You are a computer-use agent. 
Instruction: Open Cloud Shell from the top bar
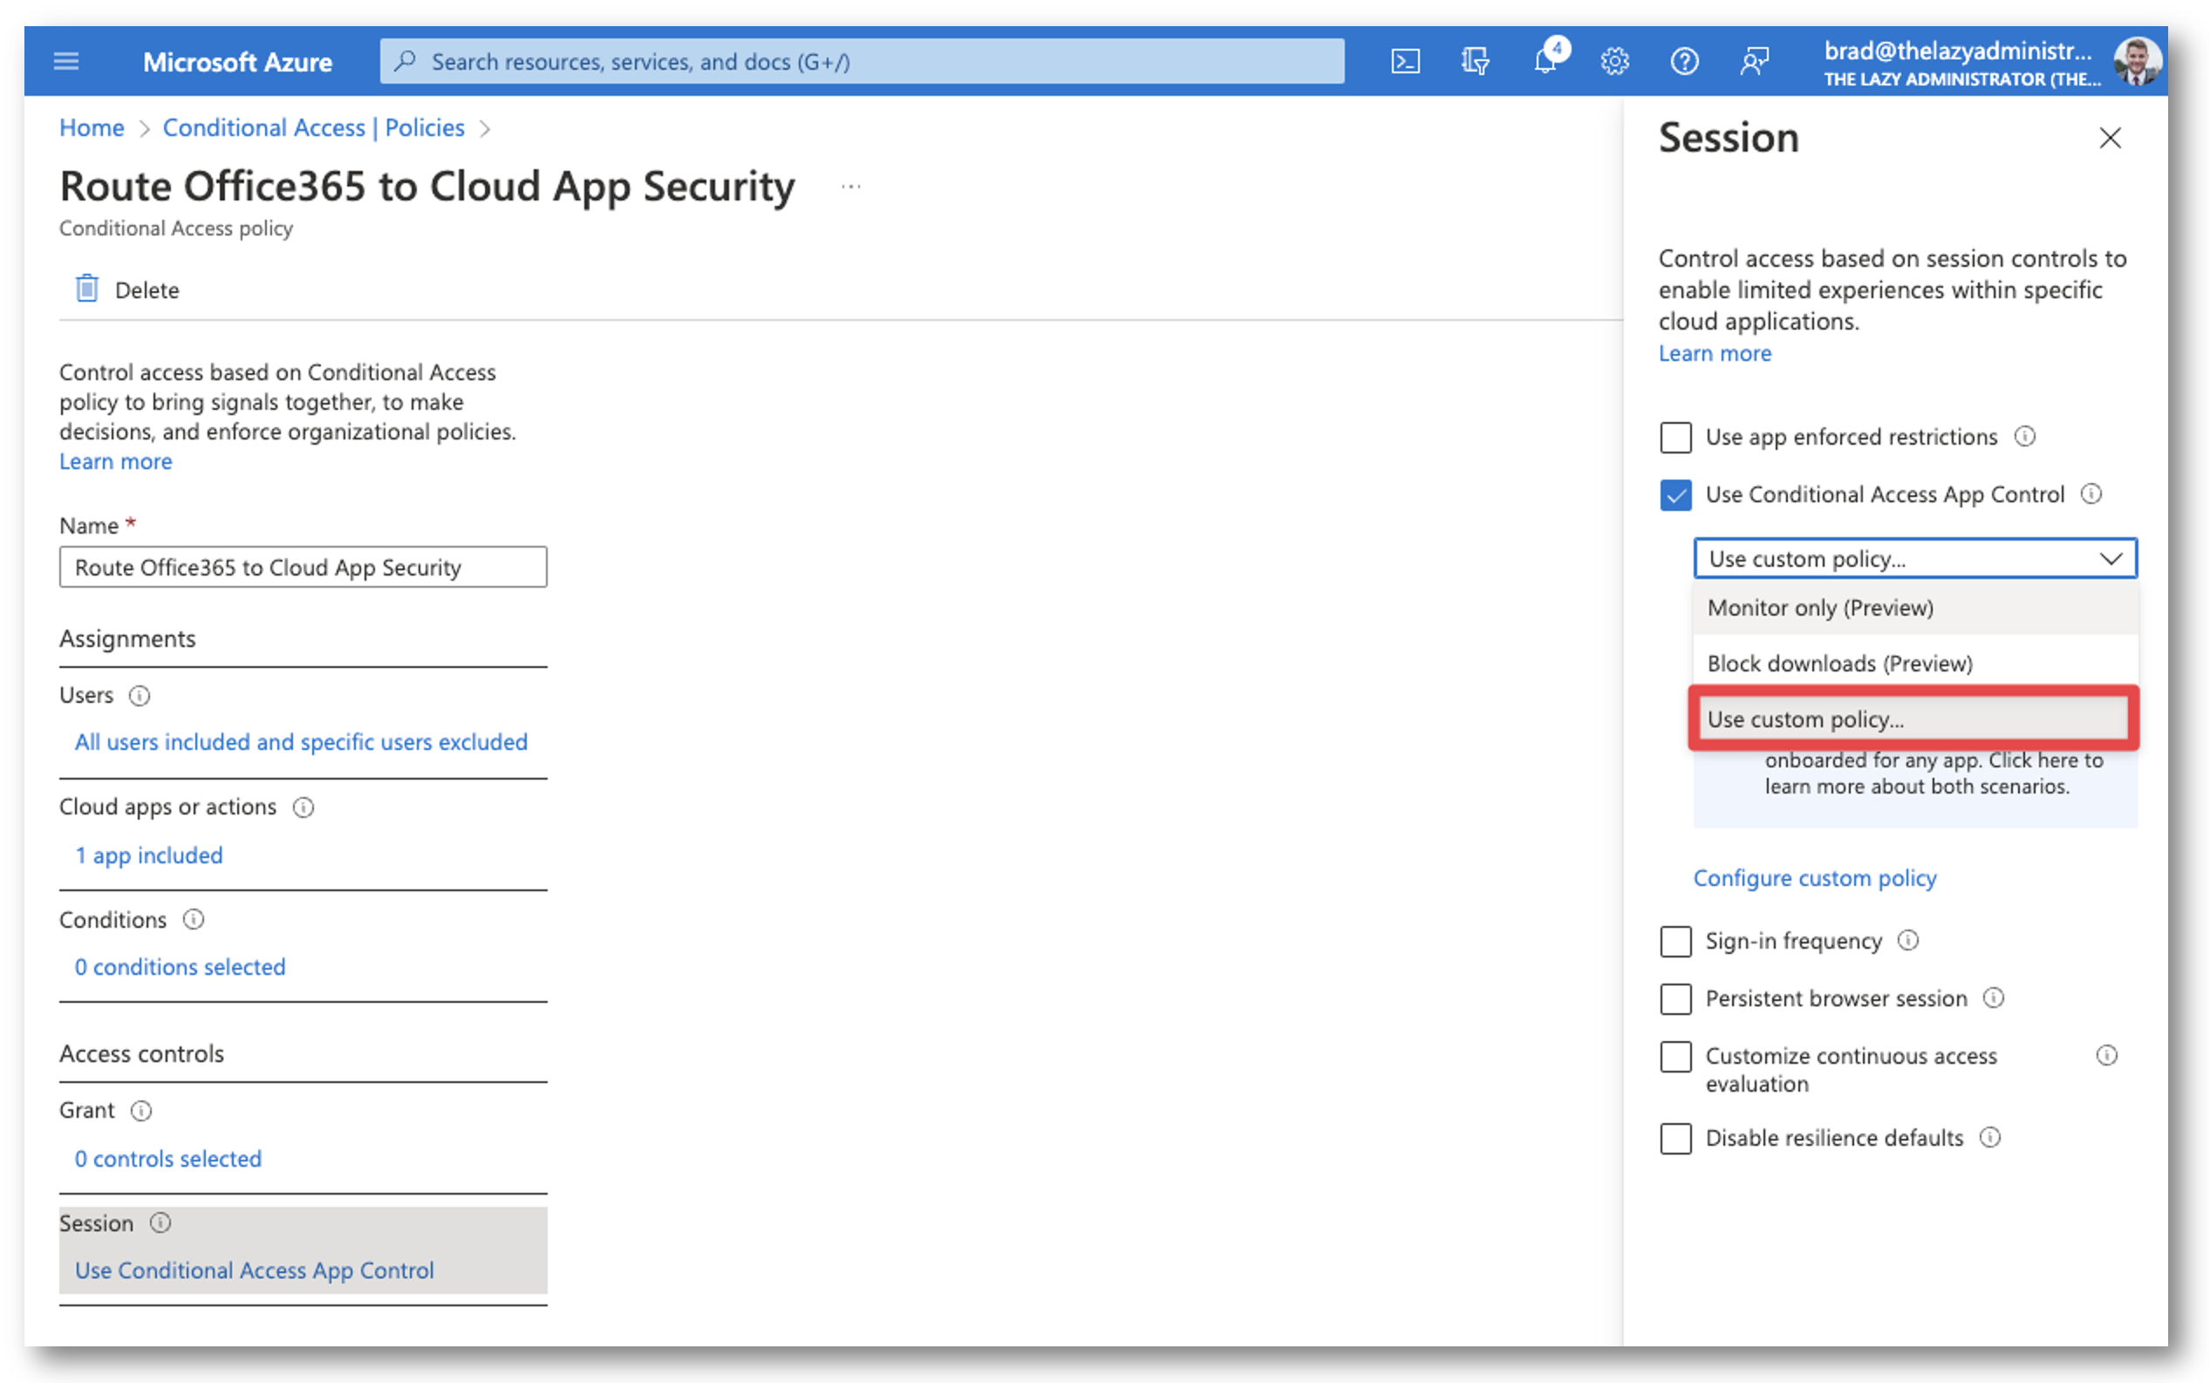(1405, 61)
